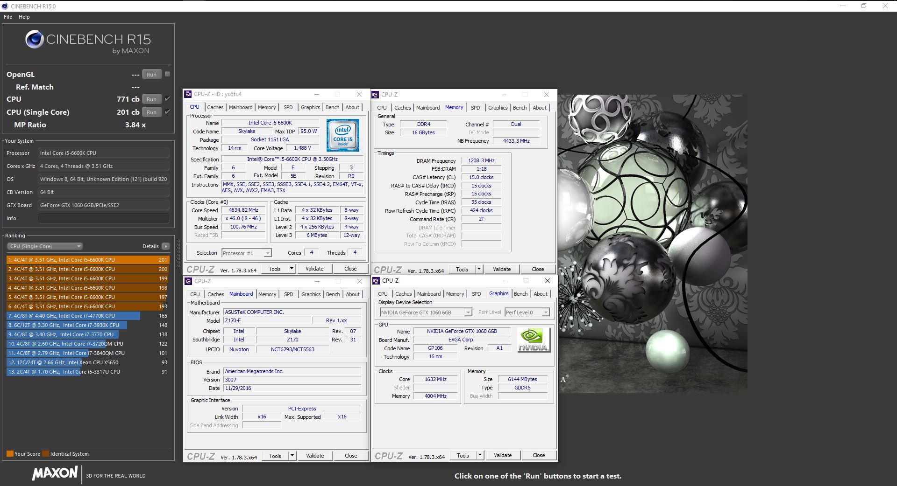Screen dimensions: 897x486
Task: Select About tab in the Mainboard CPU-Z window
Action: click(x=353, y=294)
